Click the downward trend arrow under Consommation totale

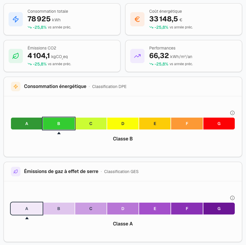30,27
